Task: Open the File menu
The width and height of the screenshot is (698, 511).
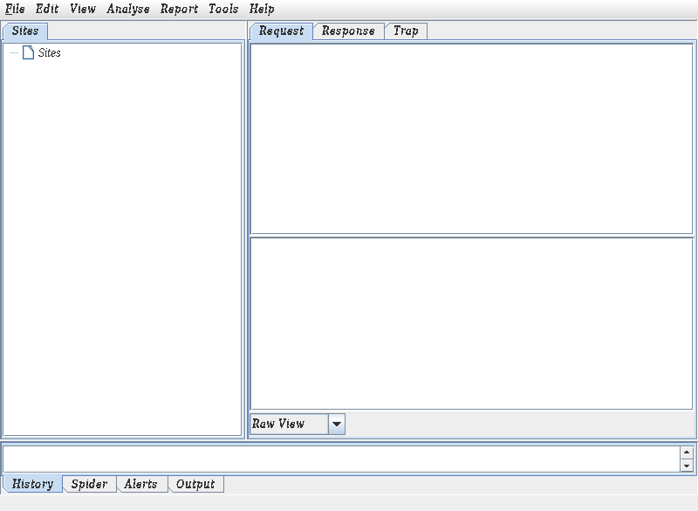Action: point(15,9)
